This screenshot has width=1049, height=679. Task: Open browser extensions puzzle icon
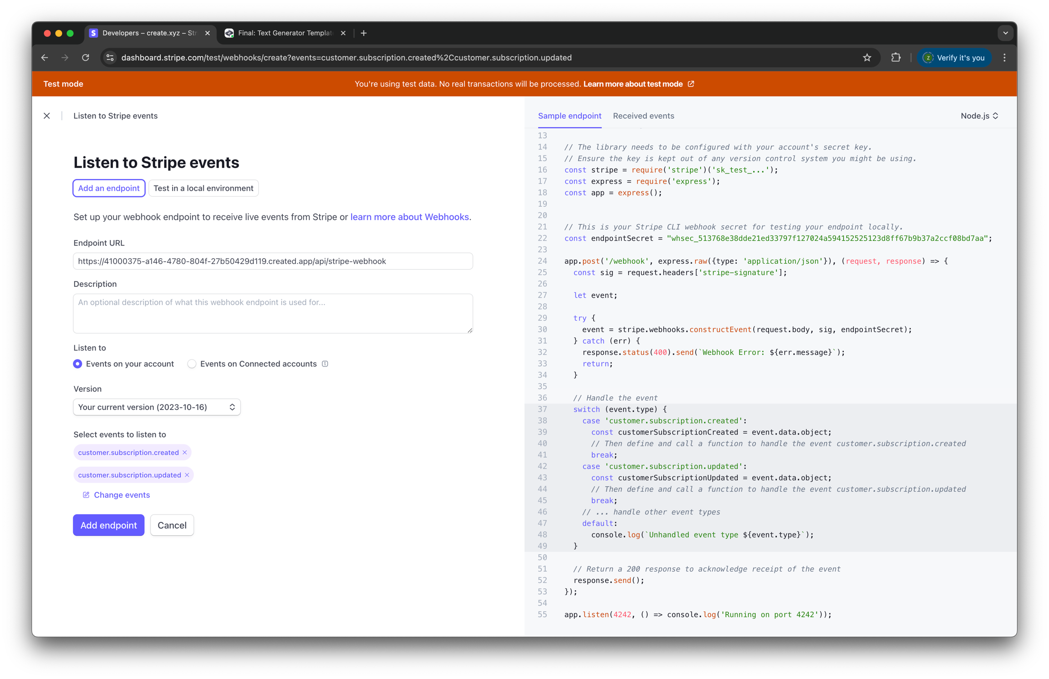896,57
